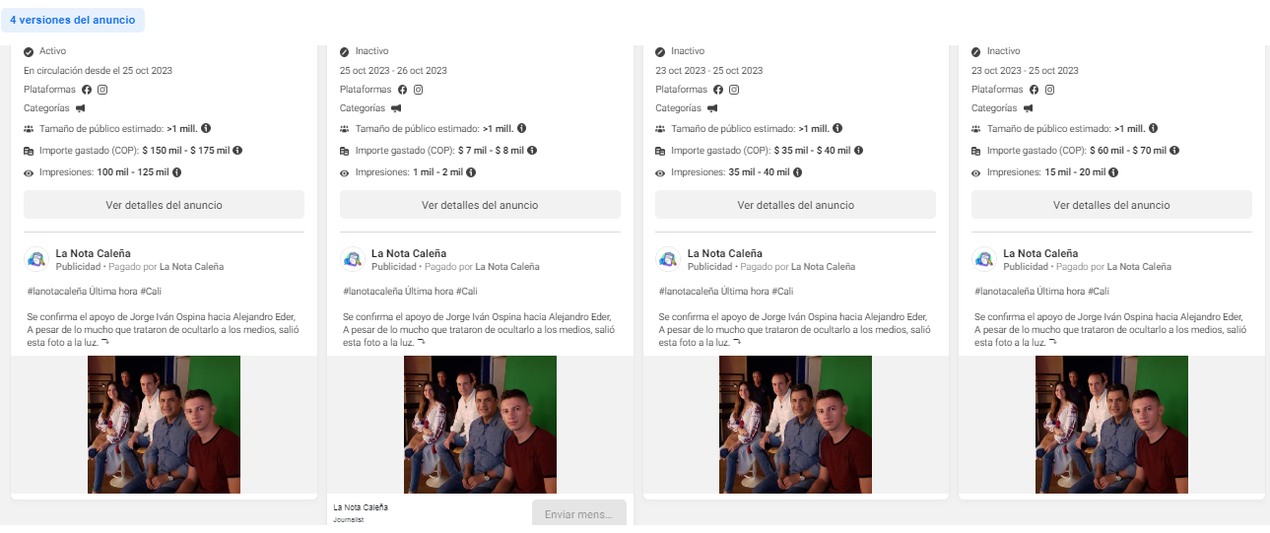The image size is (1270, 533).
Task: Click the Activo status check icon
Action: coord(29,51)
